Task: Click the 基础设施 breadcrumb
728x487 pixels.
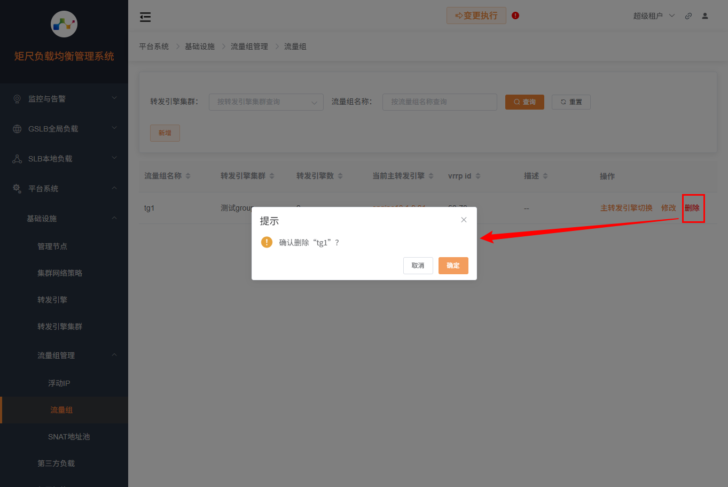Action: pos(200,47)
